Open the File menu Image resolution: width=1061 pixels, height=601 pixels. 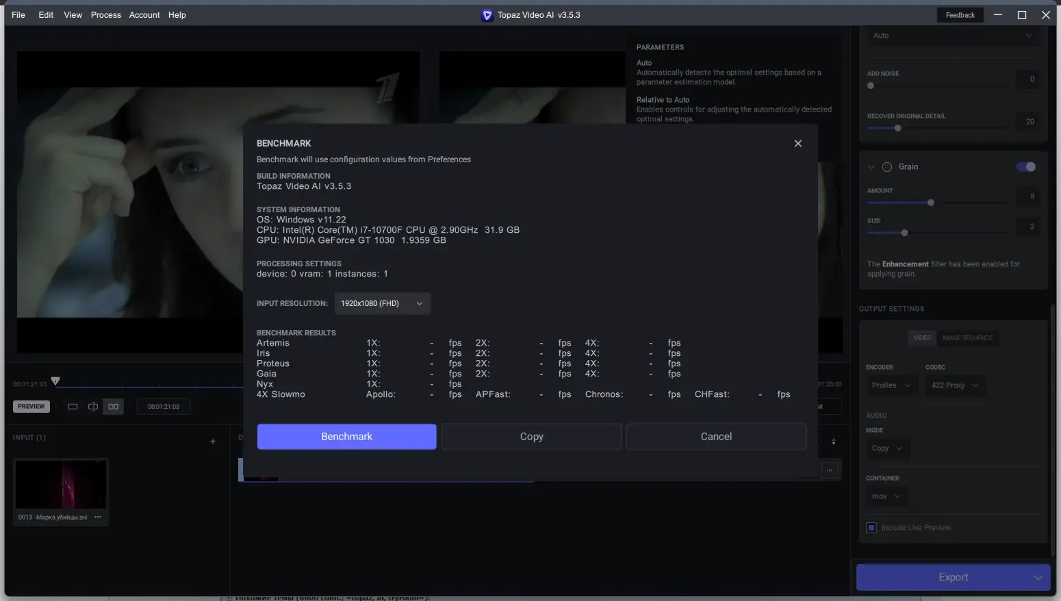pyautogui.click(x=18, y=15)
